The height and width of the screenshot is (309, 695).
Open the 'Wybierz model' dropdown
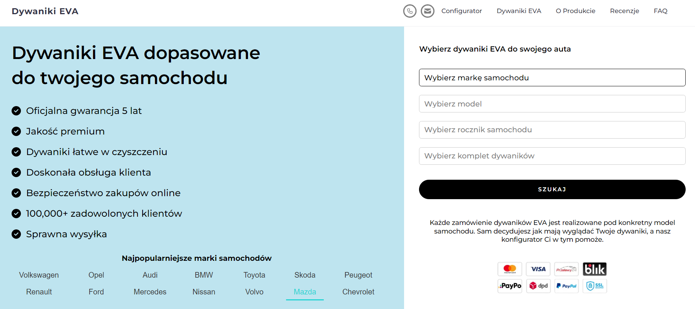[x=552, y=104]
